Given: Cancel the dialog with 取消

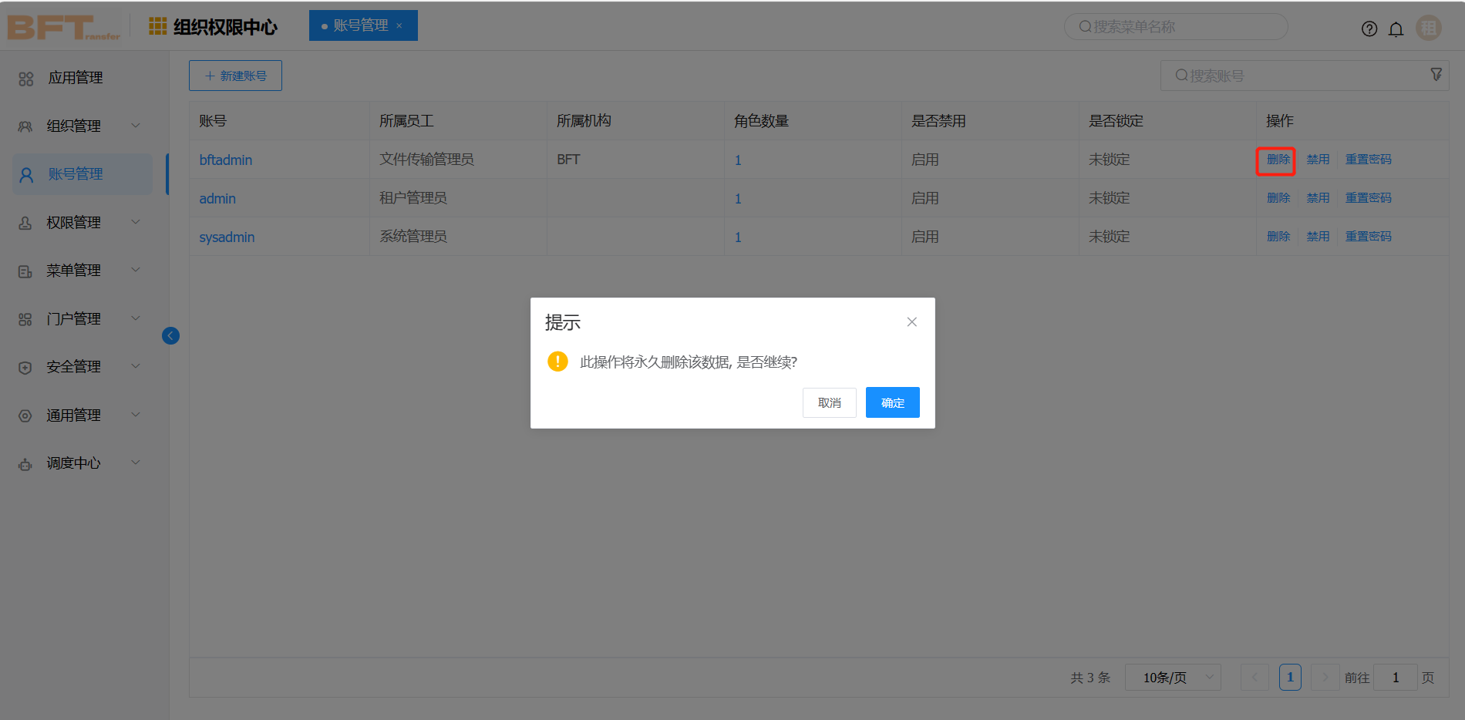Looking at the screenshot, I should (x=829, y=402).
